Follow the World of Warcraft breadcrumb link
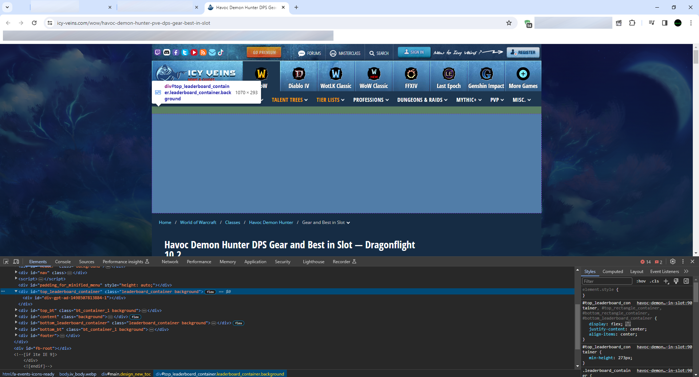Image resolution: width=699 pixels, height=377 pixels. (x=198, y=222)
